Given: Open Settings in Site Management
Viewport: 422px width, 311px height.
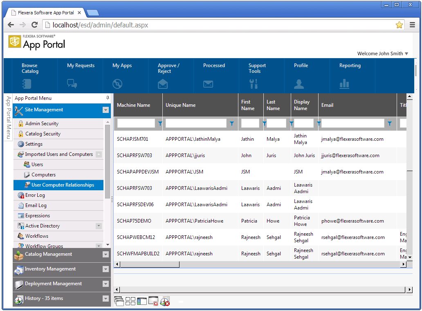Looking at the screenshot, I should (x=58, y=144).
